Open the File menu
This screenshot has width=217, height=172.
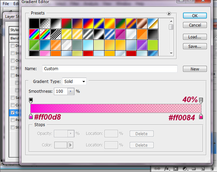pos(6,4)
